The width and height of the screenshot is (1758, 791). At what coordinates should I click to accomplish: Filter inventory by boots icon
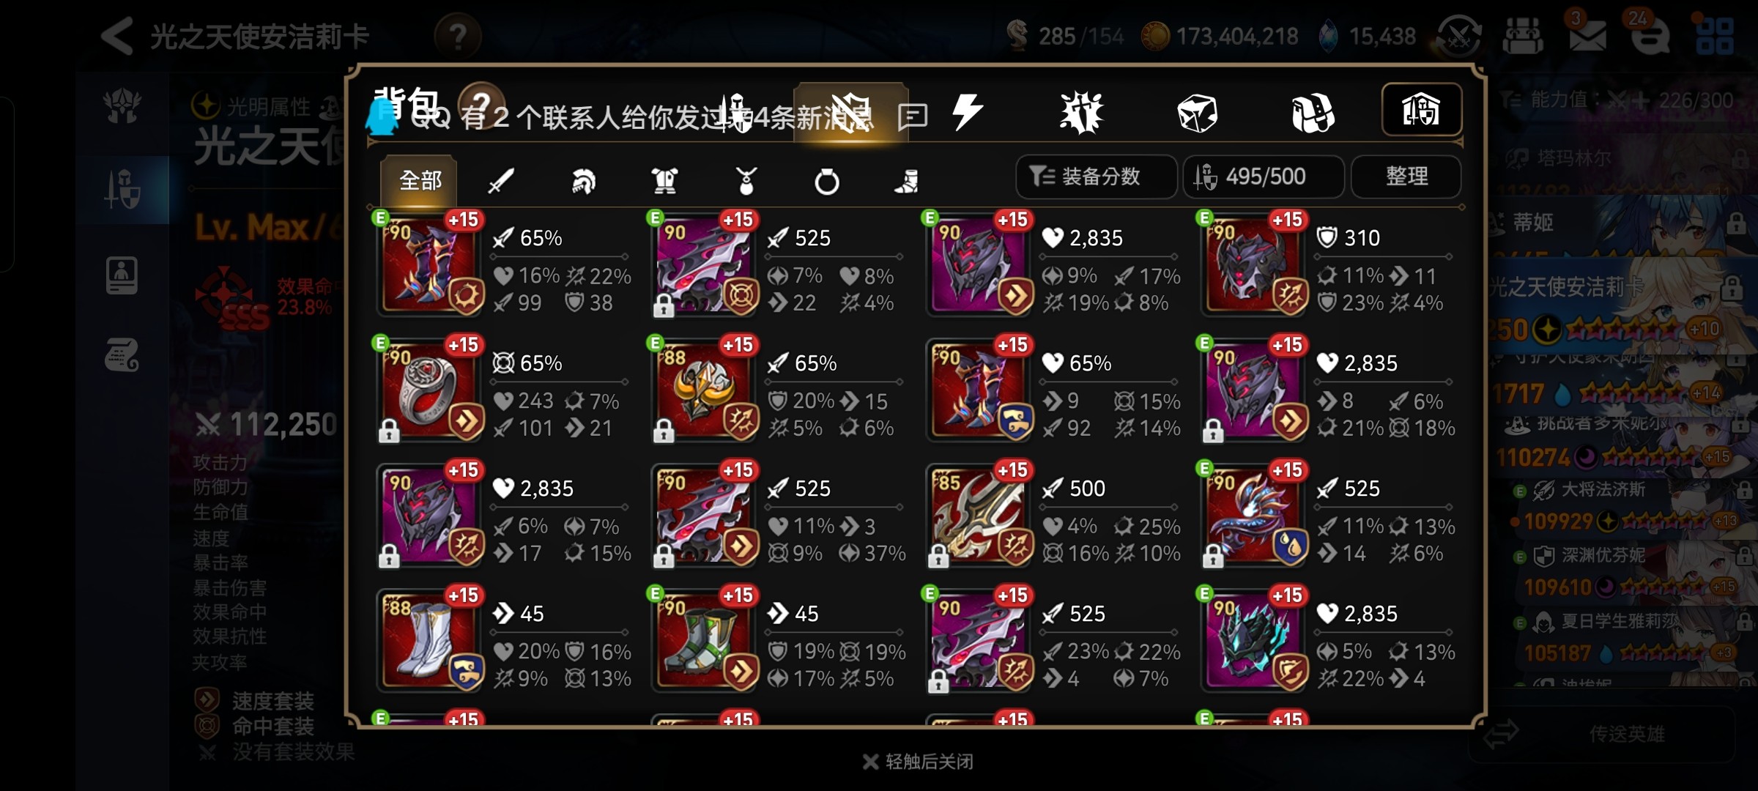tap(907, 181)
